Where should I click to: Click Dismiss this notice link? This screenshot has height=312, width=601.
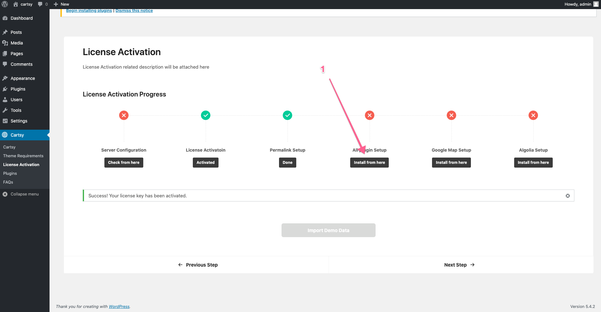pyautogui.click(x=134, y=11)
